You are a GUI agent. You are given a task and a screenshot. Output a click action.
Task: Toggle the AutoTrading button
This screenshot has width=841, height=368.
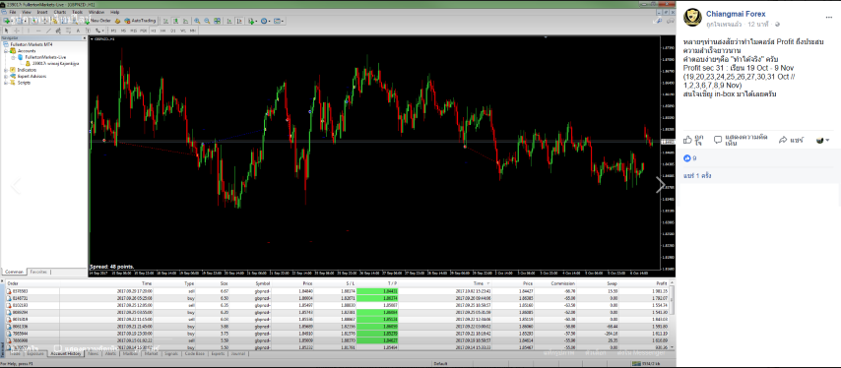pyautogui.click(x=140, y=21)
